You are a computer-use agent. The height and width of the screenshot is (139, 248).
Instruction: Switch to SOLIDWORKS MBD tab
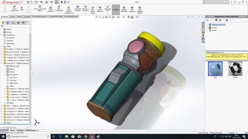[55, 17]
